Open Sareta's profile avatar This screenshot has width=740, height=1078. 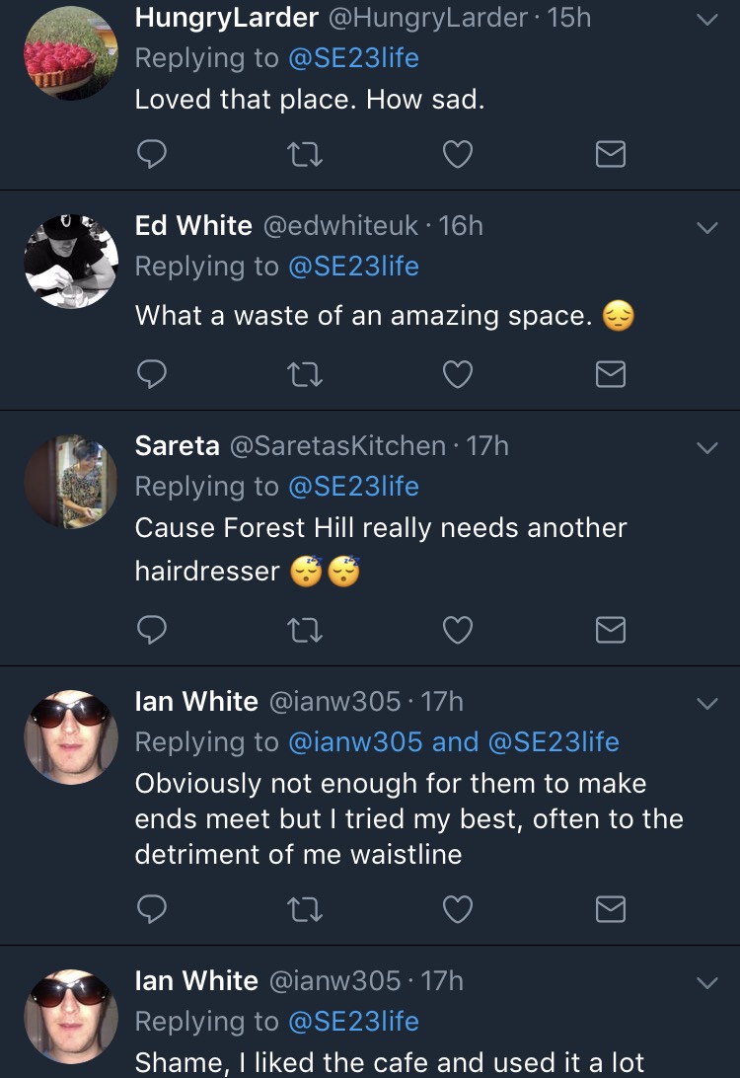pyautogui.click(x=70, y=482)
